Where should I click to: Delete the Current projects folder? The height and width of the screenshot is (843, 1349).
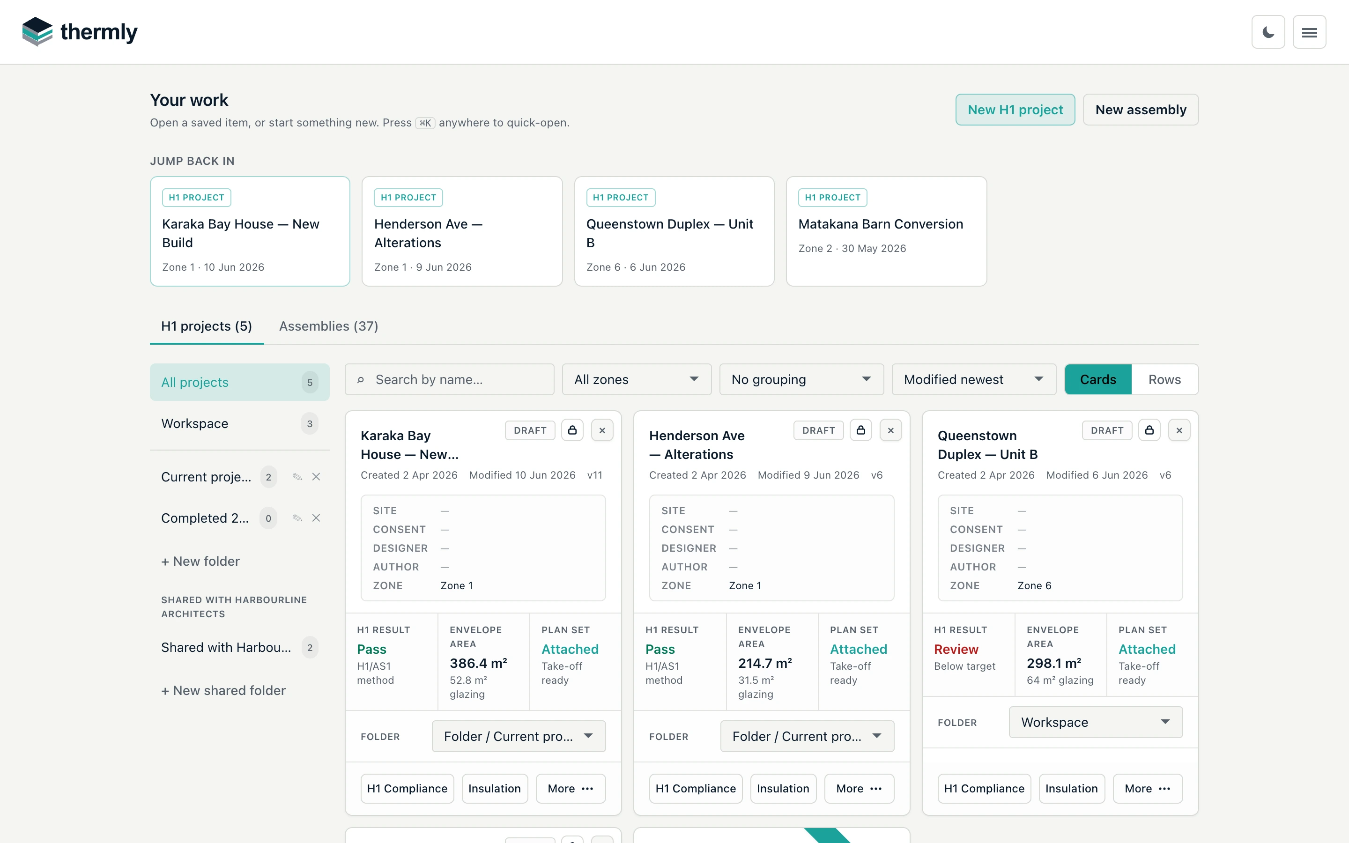pos(316,477)
